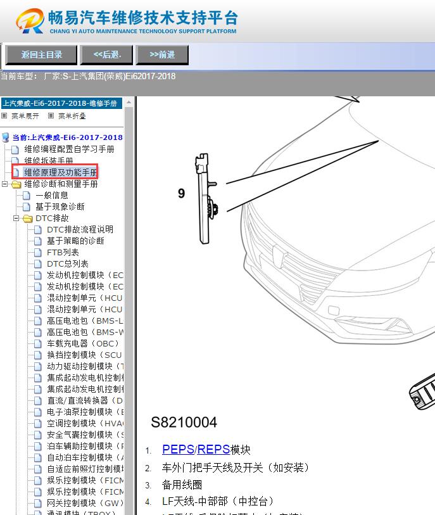Viewport: 435px width, 515px height.
Task: Click the page icon beside 网关控制模块（GW）
Action: click(38, 503)
